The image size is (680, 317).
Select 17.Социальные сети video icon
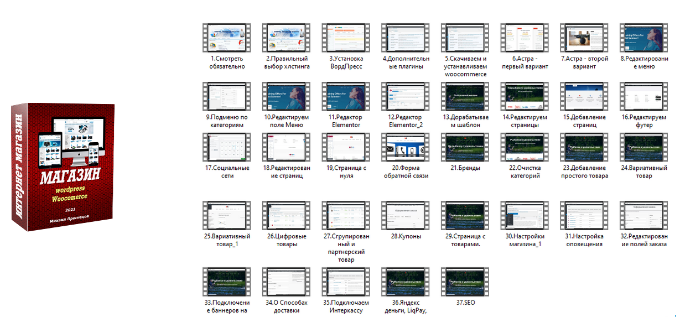(226, 148)
